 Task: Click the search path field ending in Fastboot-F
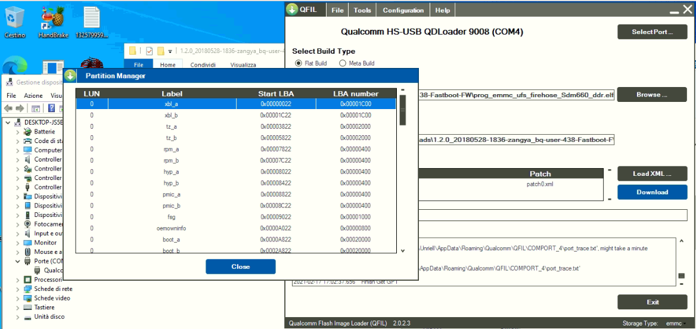517,140
